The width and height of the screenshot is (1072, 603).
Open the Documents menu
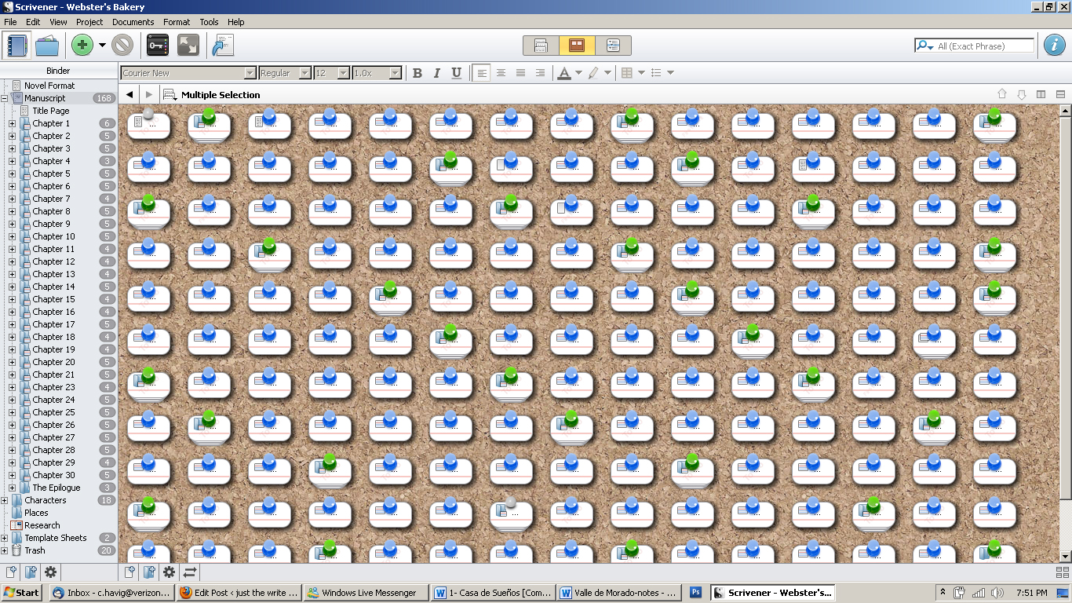coord(133,22)
